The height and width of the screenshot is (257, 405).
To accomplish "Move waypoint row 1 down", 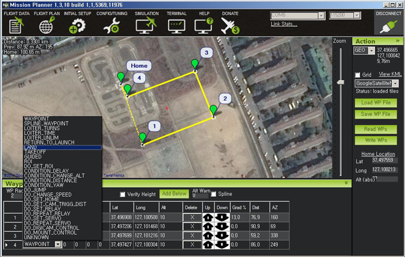I will coord(222,217).
